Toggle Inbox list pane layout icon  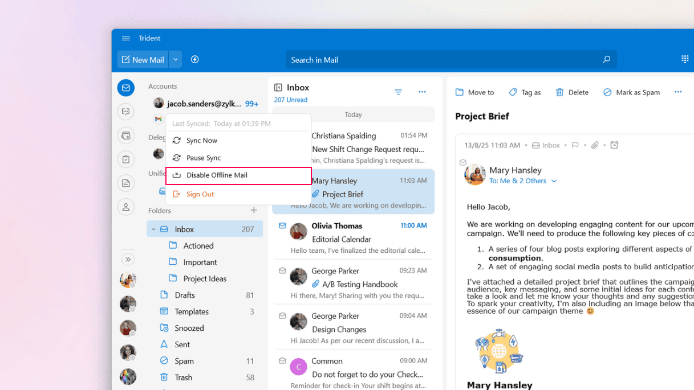click(x=278, y=88)
